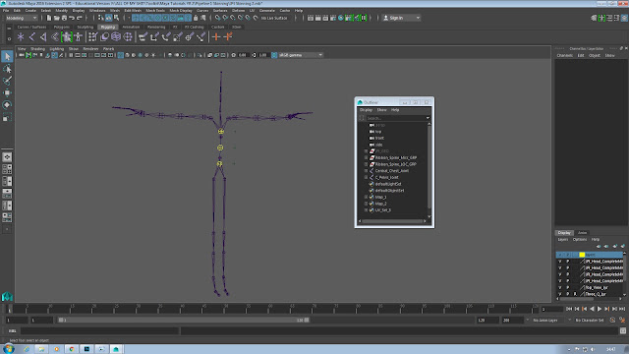Click the Auto Keyframe toggle icon
Screen dimensions: 629x354
612,320
